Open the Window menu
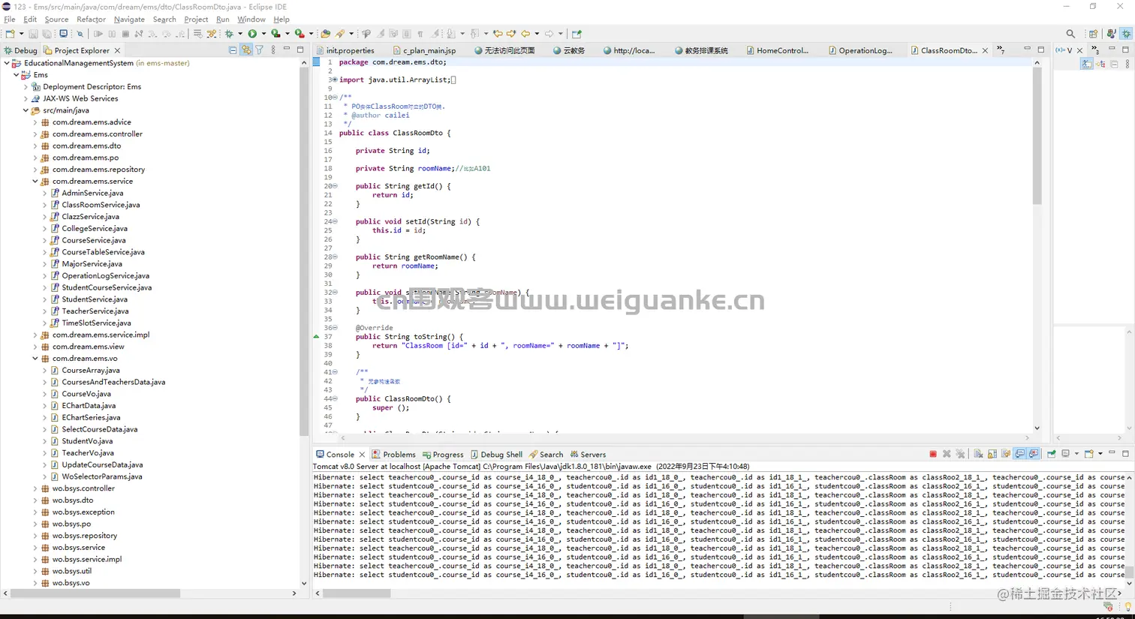The height and width of the screenshot is (619, 1135). coord(251,20)
